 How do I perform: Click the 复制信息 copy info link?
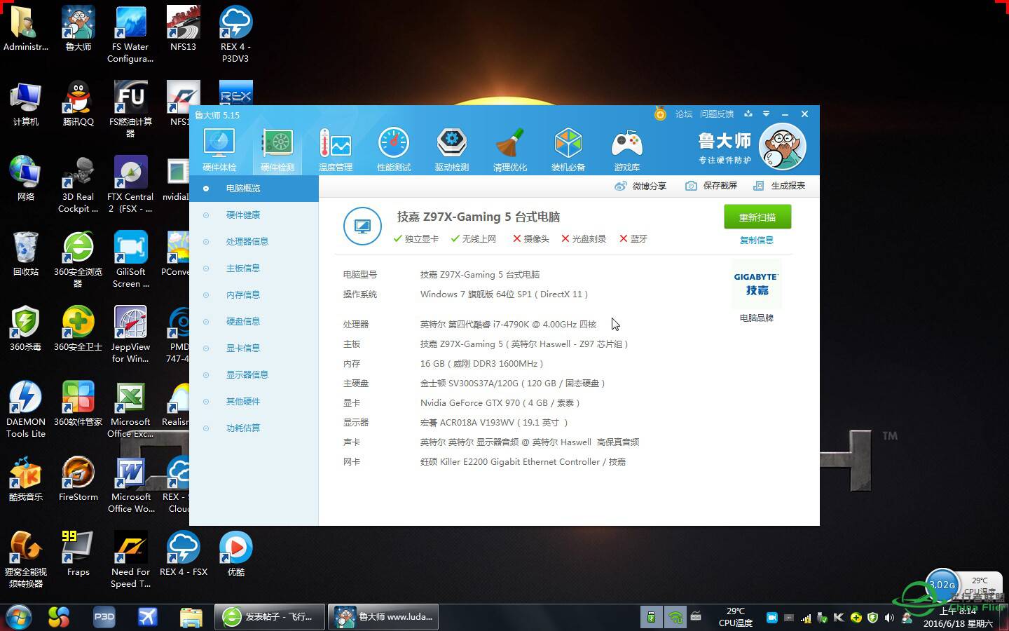point(757,240)
